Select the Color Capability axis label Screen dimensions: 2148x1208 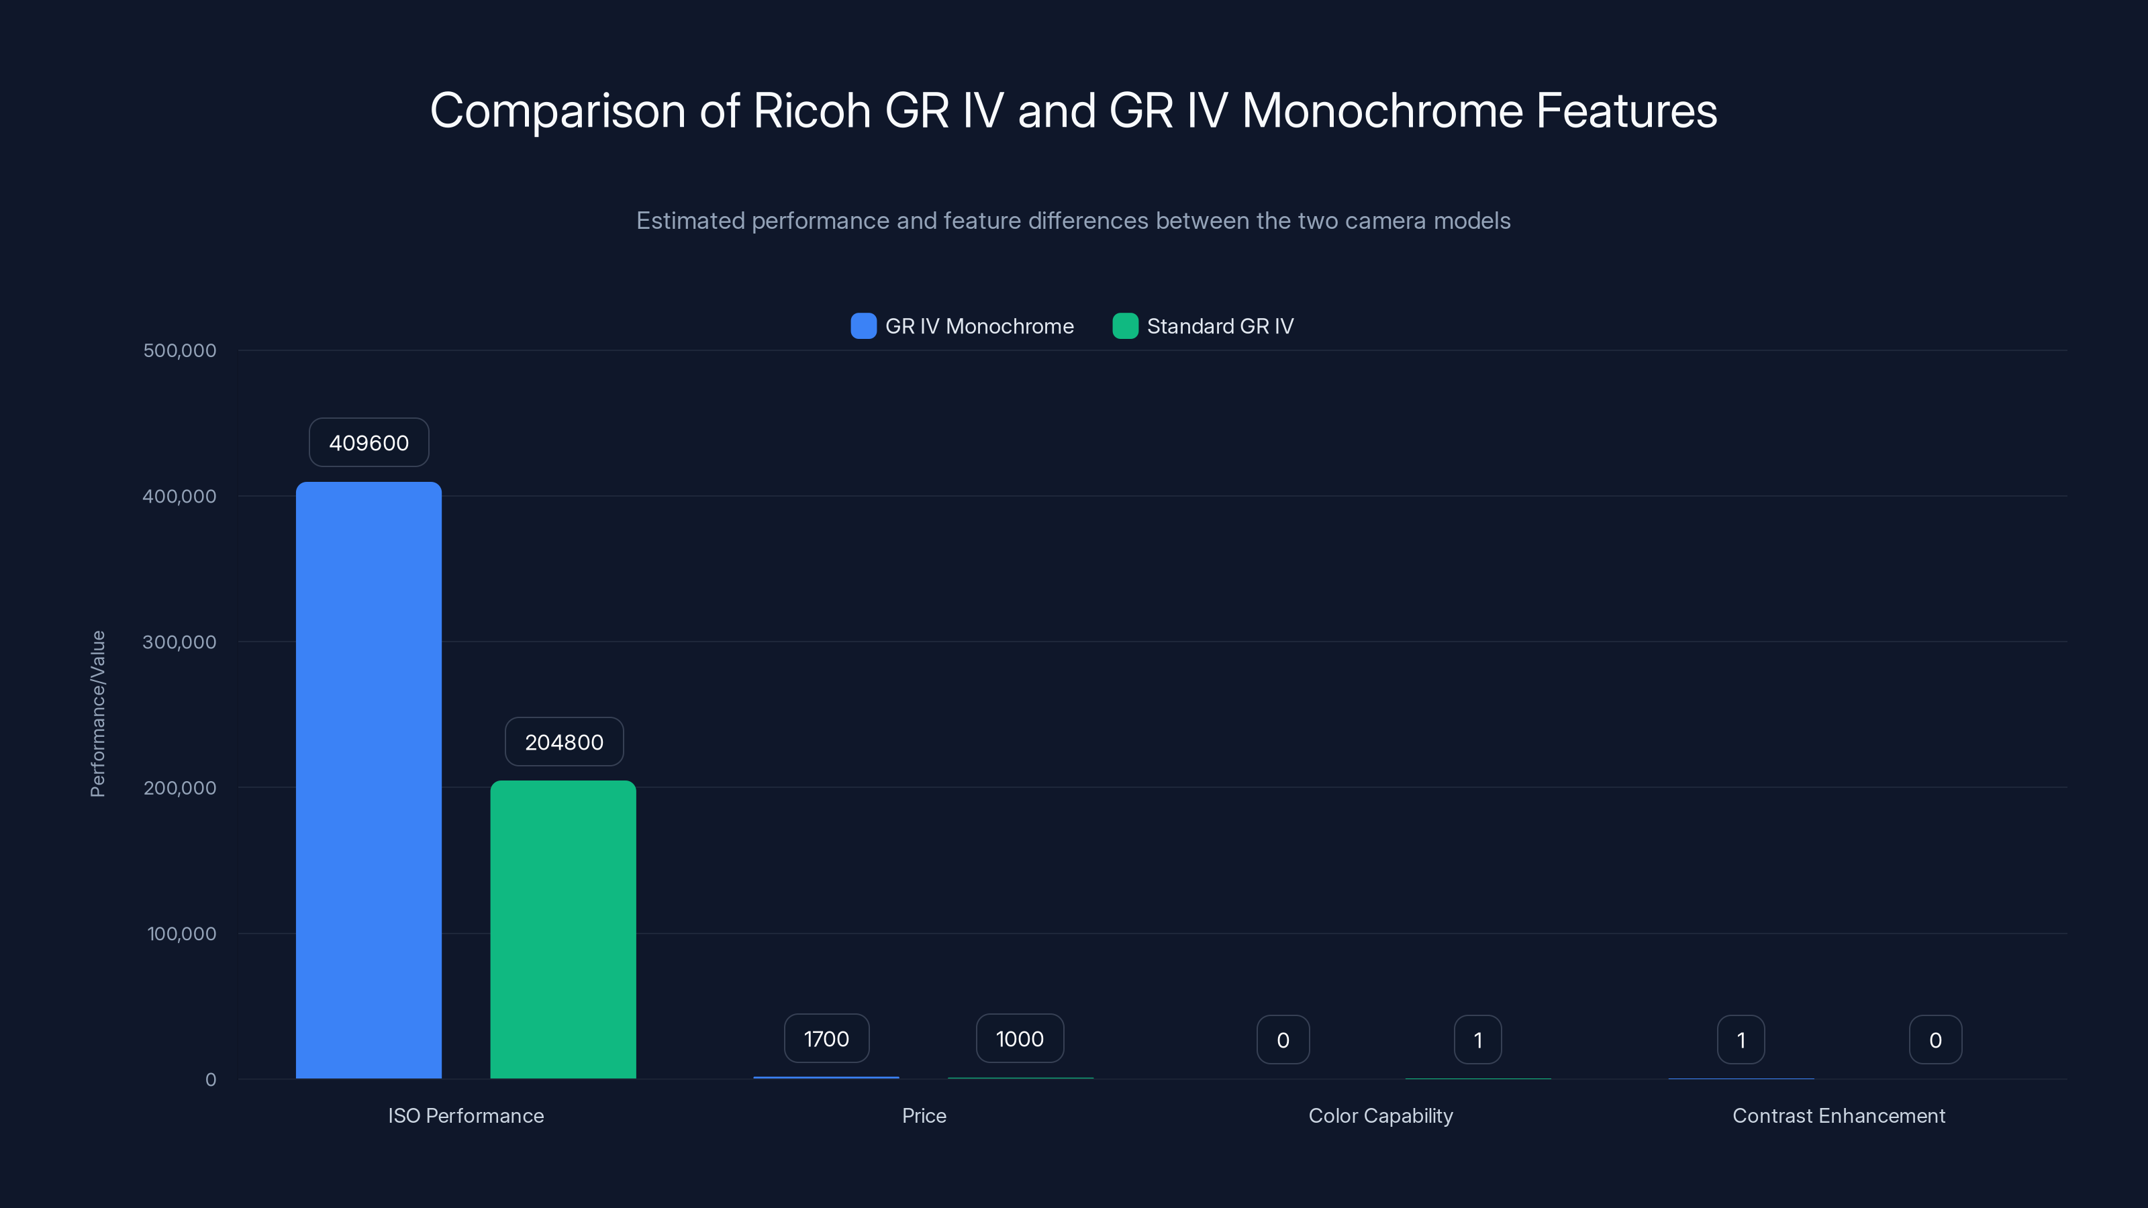(1381, 1115)
